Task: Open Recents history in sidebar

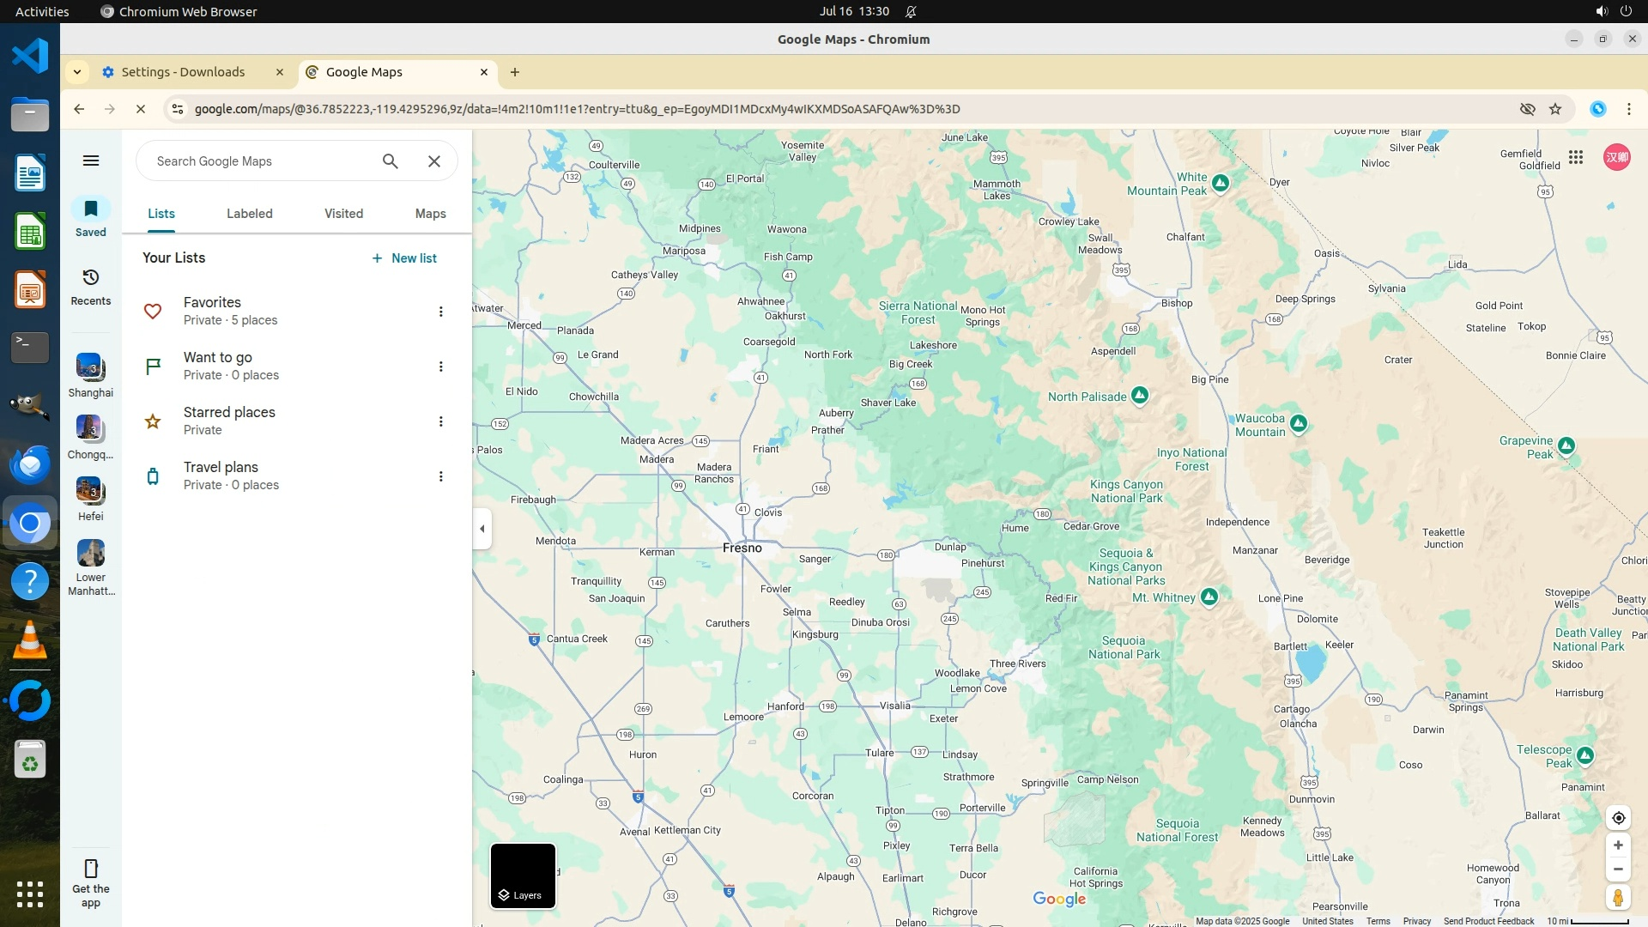Action: click(x=91, y=278)
